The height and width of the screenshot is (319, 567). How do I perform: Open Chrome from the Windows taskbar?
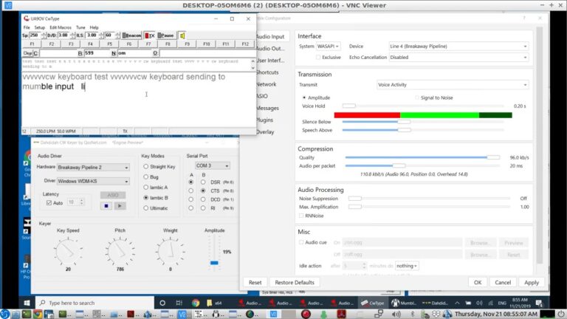[196, 303]
